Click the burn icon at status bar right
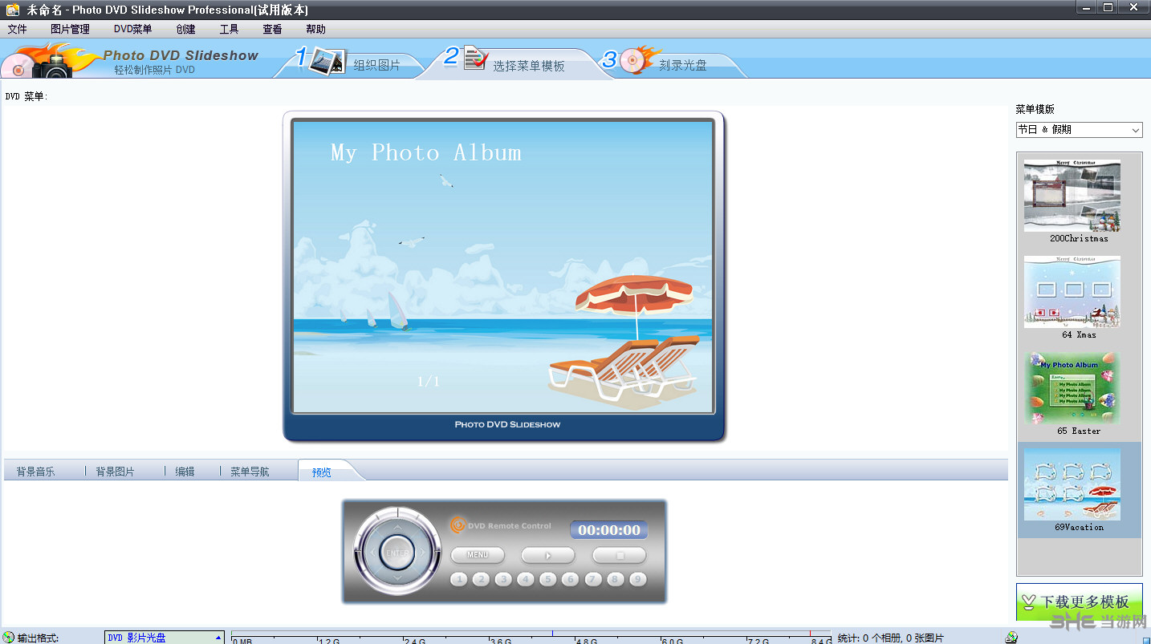Image resolution: width=1151 pixels, height=644 pixels. pos(1010,636)
